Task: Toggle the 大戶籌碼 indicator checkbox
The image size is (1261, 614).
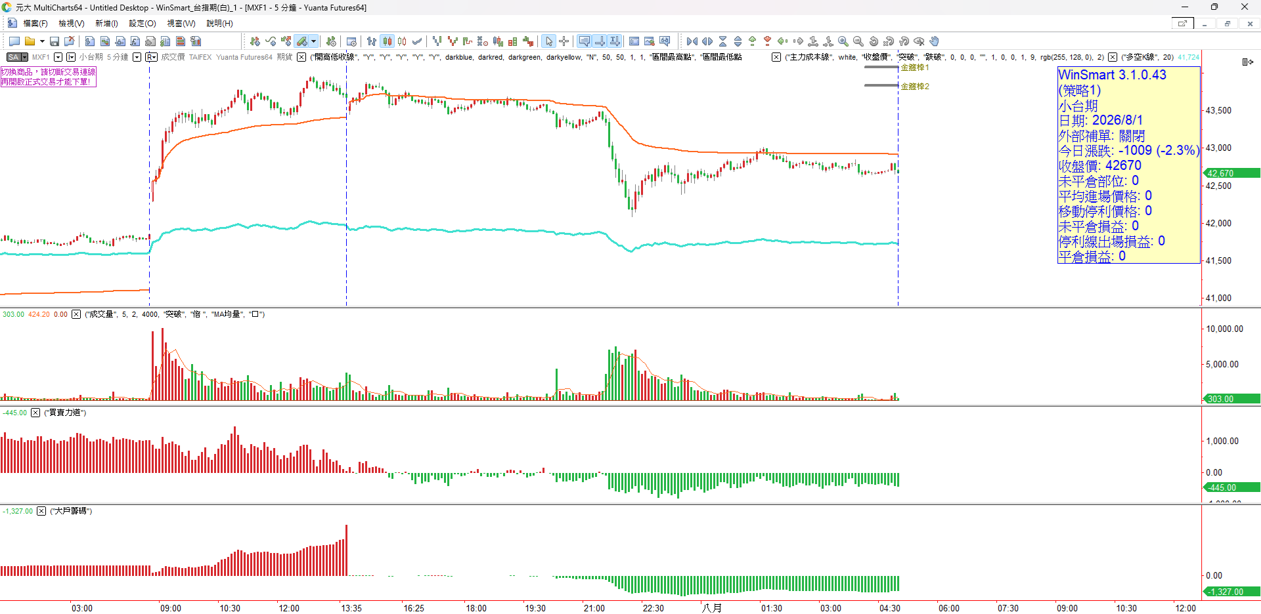Action: click(41, 511)
